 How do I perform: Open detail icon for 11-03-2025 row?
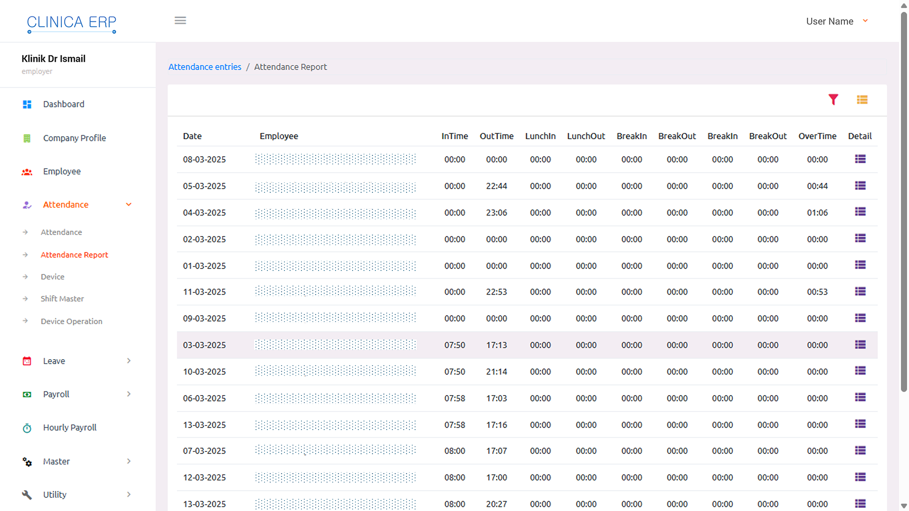(x=860, y=291)
